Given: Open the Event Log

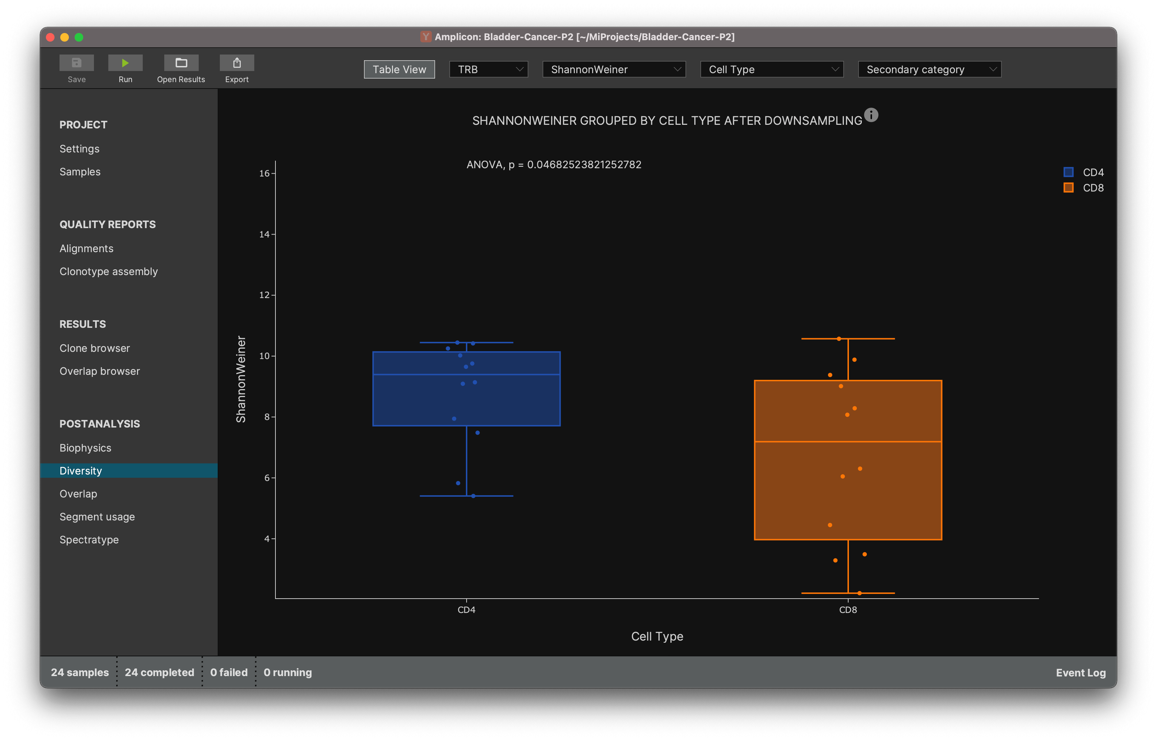Looking at the screenshot, I should pyautogui.click(x=1081, y=672).
